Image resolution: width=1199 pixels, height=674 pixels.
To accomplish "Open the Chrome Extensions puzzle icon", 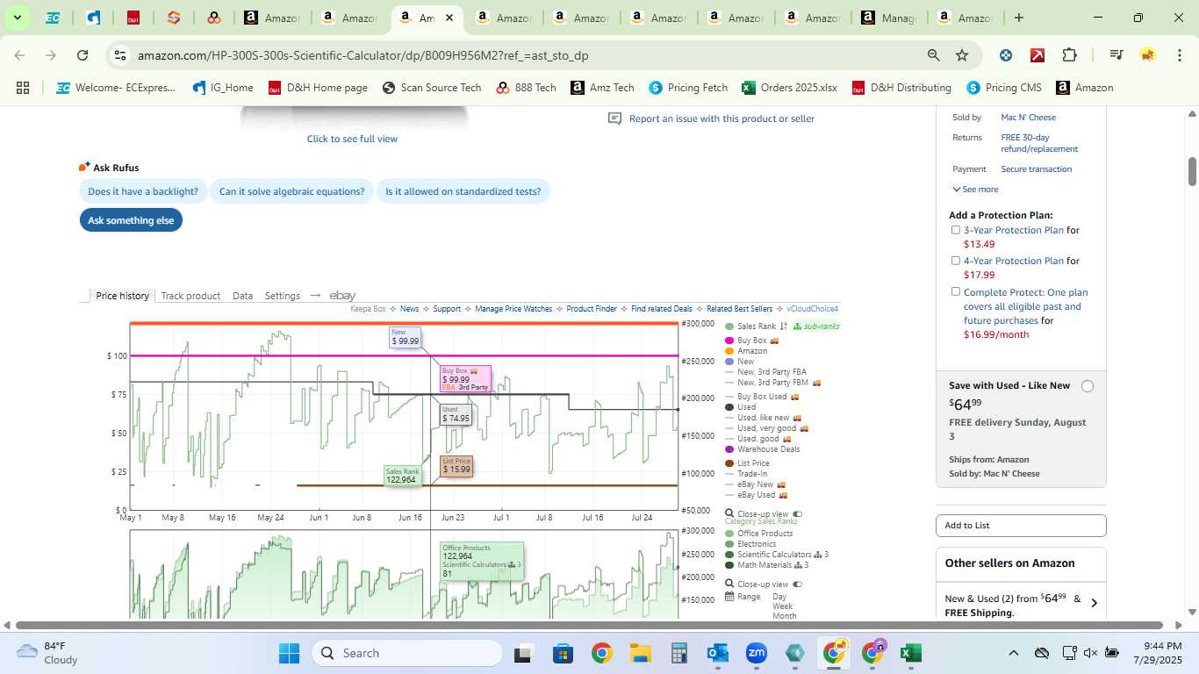I will (1069, 55).
